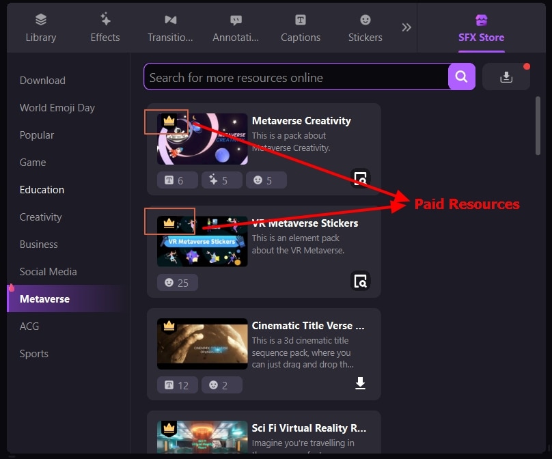Select Education category

pyautogui.click(x=42, y=190)
